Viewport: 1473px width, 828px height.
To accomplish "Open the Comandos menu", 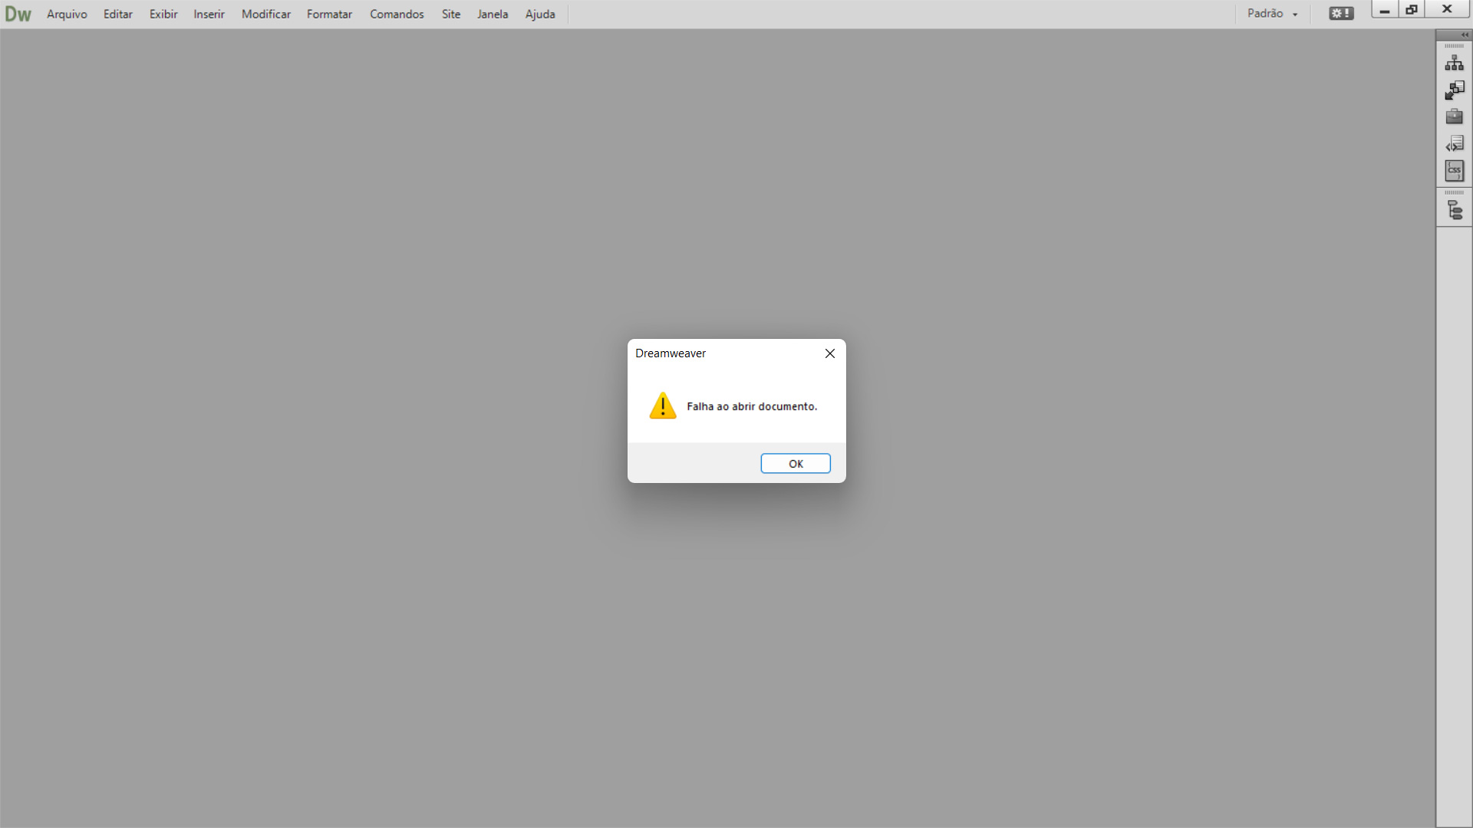I will click(x=397, y=14).
